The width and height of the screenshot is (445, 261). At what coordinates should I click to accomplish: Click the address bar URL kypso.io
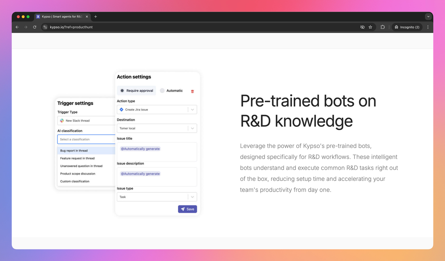71,27
